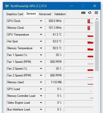The width and height of the screenshot is (103, 113).
Task: Click the refresh arrows icon
Action: 90,13
